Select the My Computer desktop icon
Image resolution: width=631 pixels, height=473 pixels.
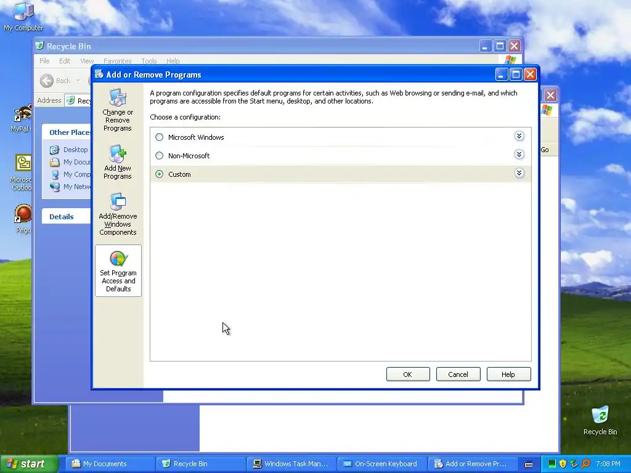[23, 17]
